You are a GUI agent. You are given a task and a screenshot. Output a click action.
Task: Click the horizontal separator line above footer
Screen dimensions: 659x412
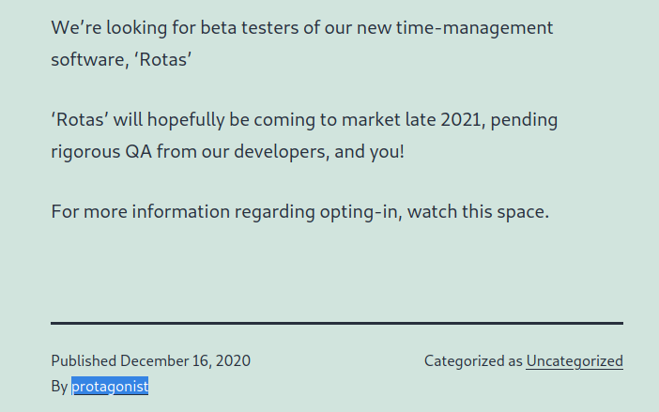coord(337,324)
